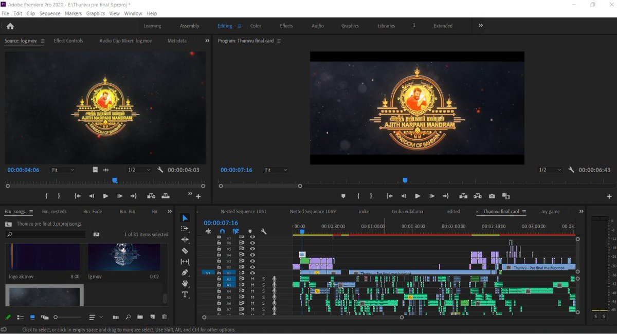This screenshot has height=334, width=617.
Task: Open Effect Controls tab
Action: coord(68,41)
